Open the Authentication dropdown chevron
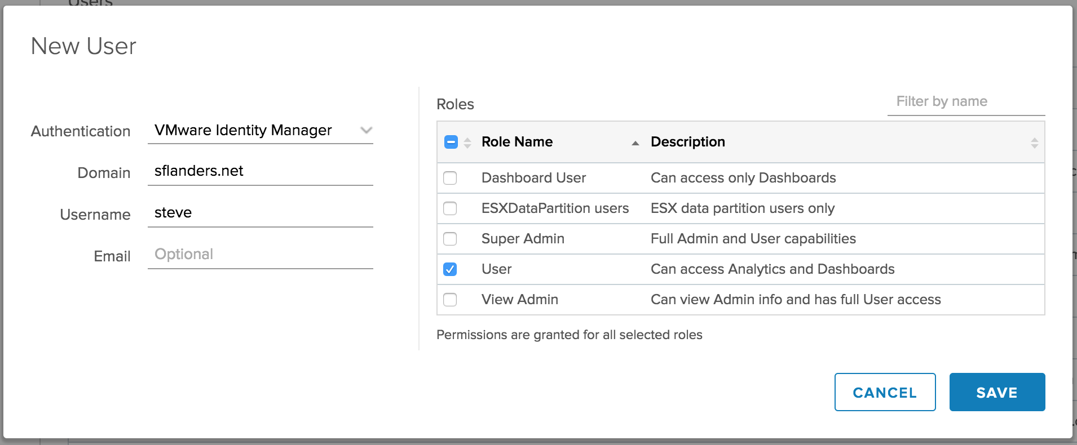Image resolution: width=1077 pixels, height=445 pixels. tap(366, 131)
